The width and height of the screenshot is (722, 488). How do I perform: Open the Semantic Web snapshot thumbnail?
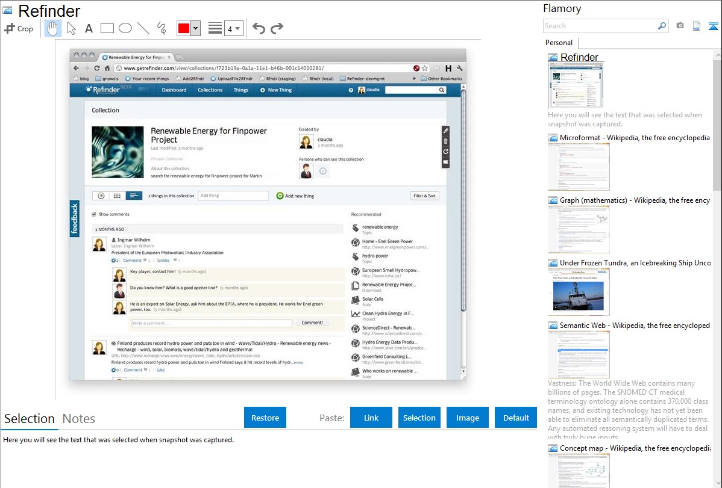(x=579, y=354)
